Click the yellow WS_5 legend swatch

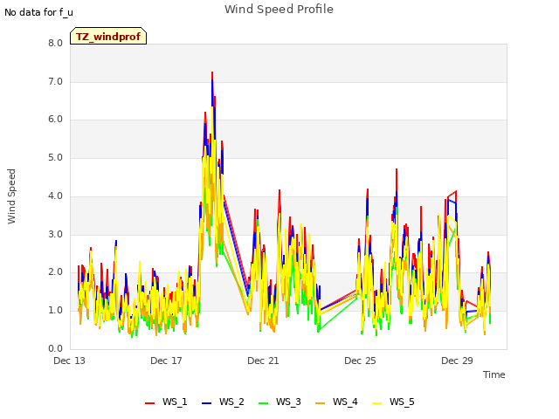376,403
